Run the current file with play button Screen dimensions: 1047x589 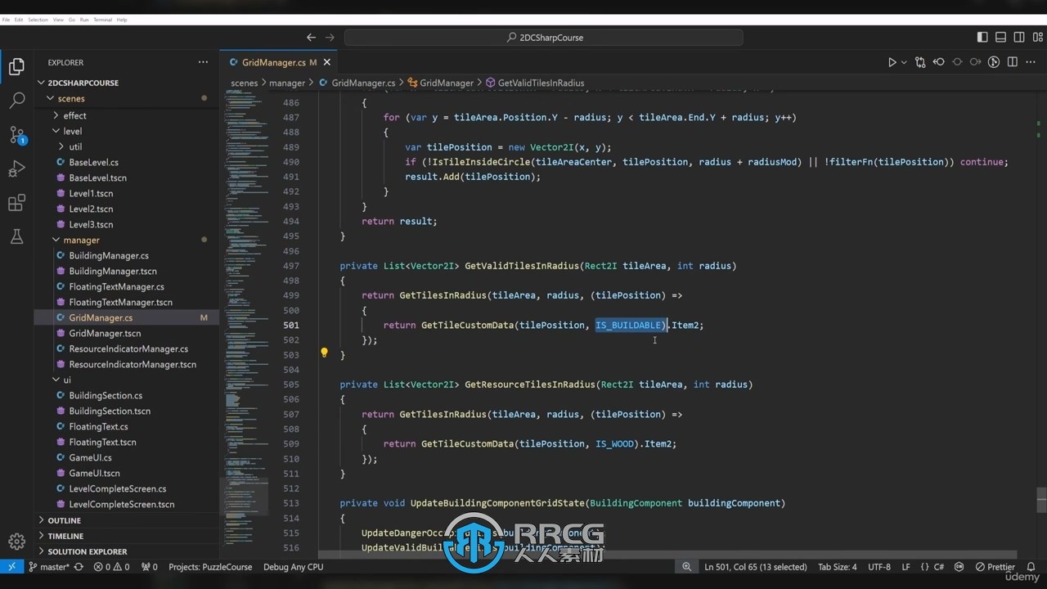tap(892, 62)
